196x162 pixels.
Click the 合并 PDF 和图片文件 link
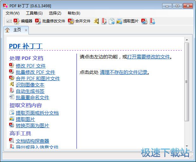(38, 79)
